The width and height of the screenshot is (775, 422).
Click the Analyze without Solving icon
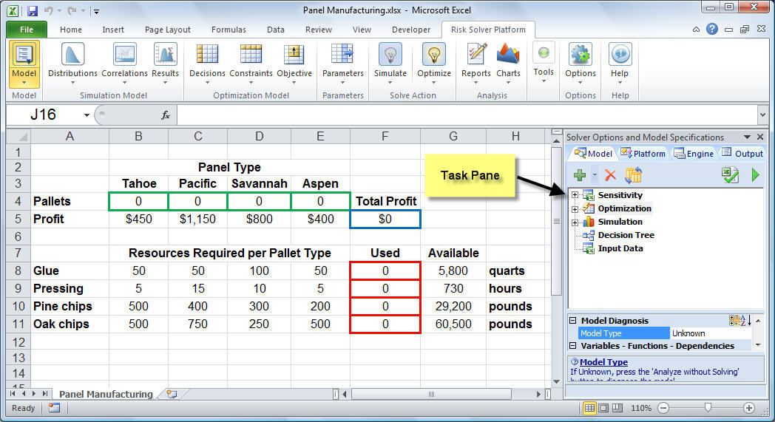click(x=731, y=175)
